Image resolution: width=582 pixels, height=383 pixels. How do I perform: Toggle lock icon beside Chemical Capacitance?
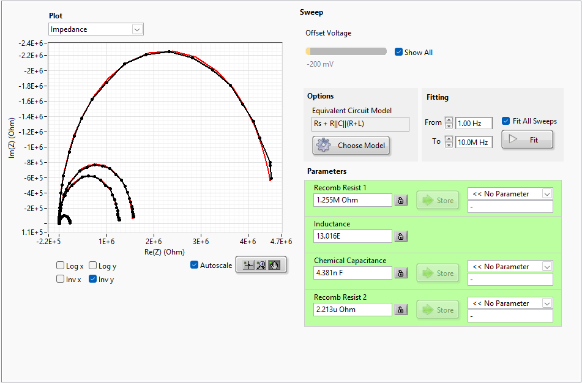pos(401,273)
